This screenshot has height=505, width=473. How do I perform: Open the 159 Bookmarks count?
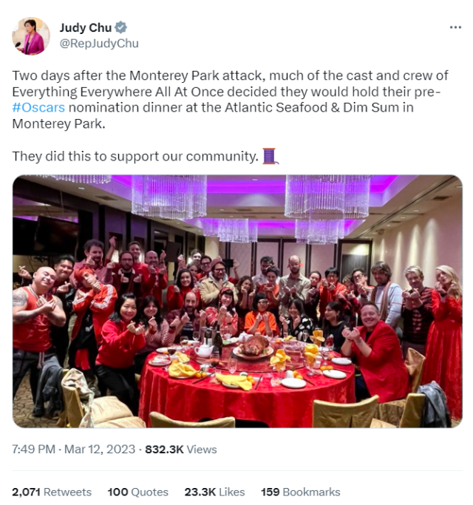click(301, 492)
